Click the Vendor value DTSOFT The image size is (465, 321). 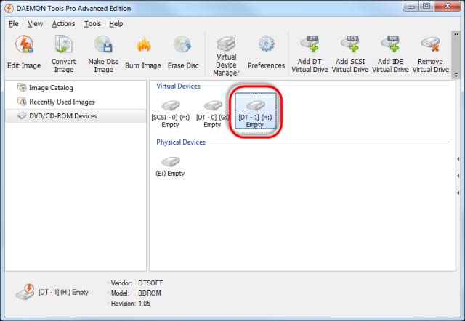(x=150, y=283)
